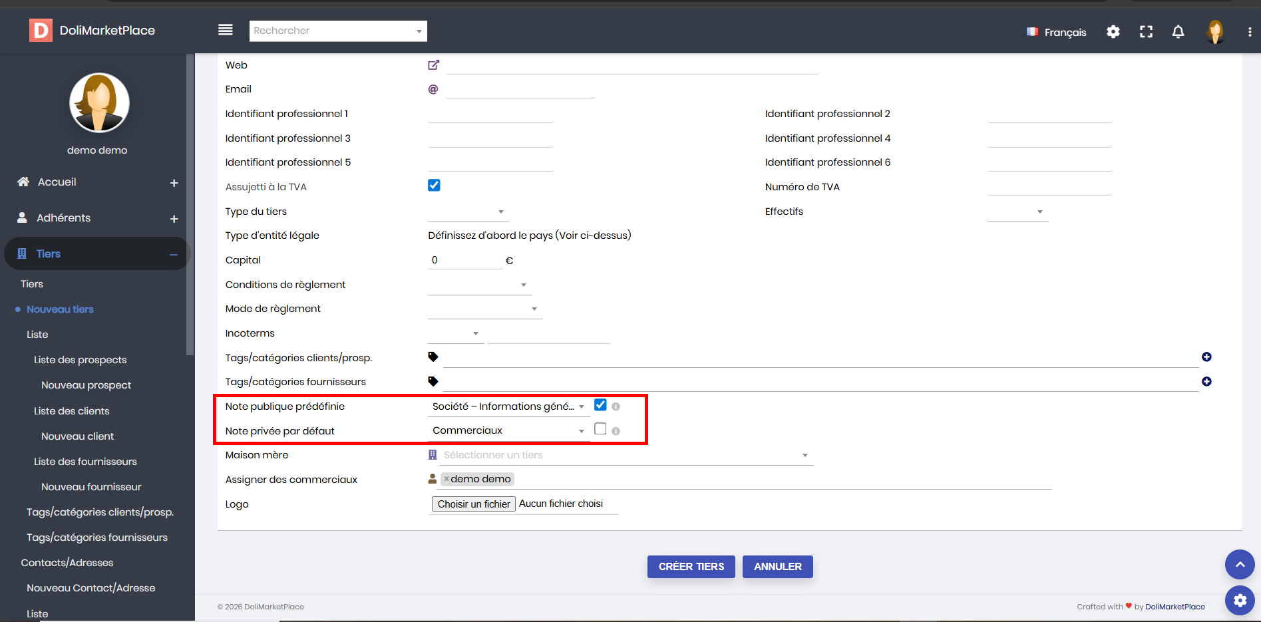
Task: Open the settings gear in top bar
Action: point(1113,32)
